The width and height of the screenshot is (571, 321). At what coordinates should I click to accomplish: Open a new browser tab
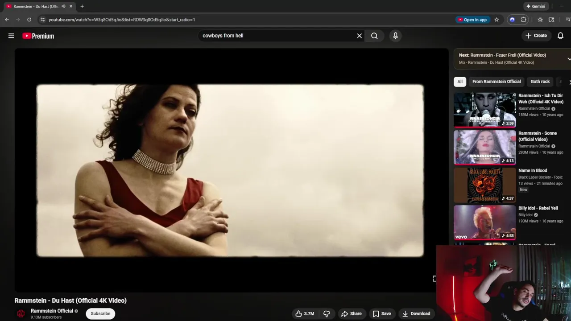(x=82, y=6)
